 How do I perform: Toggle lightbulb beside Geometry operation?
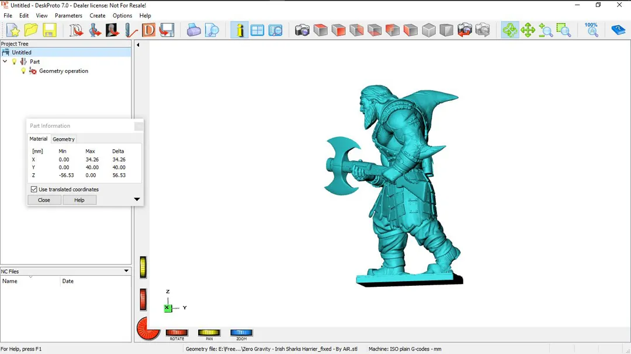click(x=23, y=71)
